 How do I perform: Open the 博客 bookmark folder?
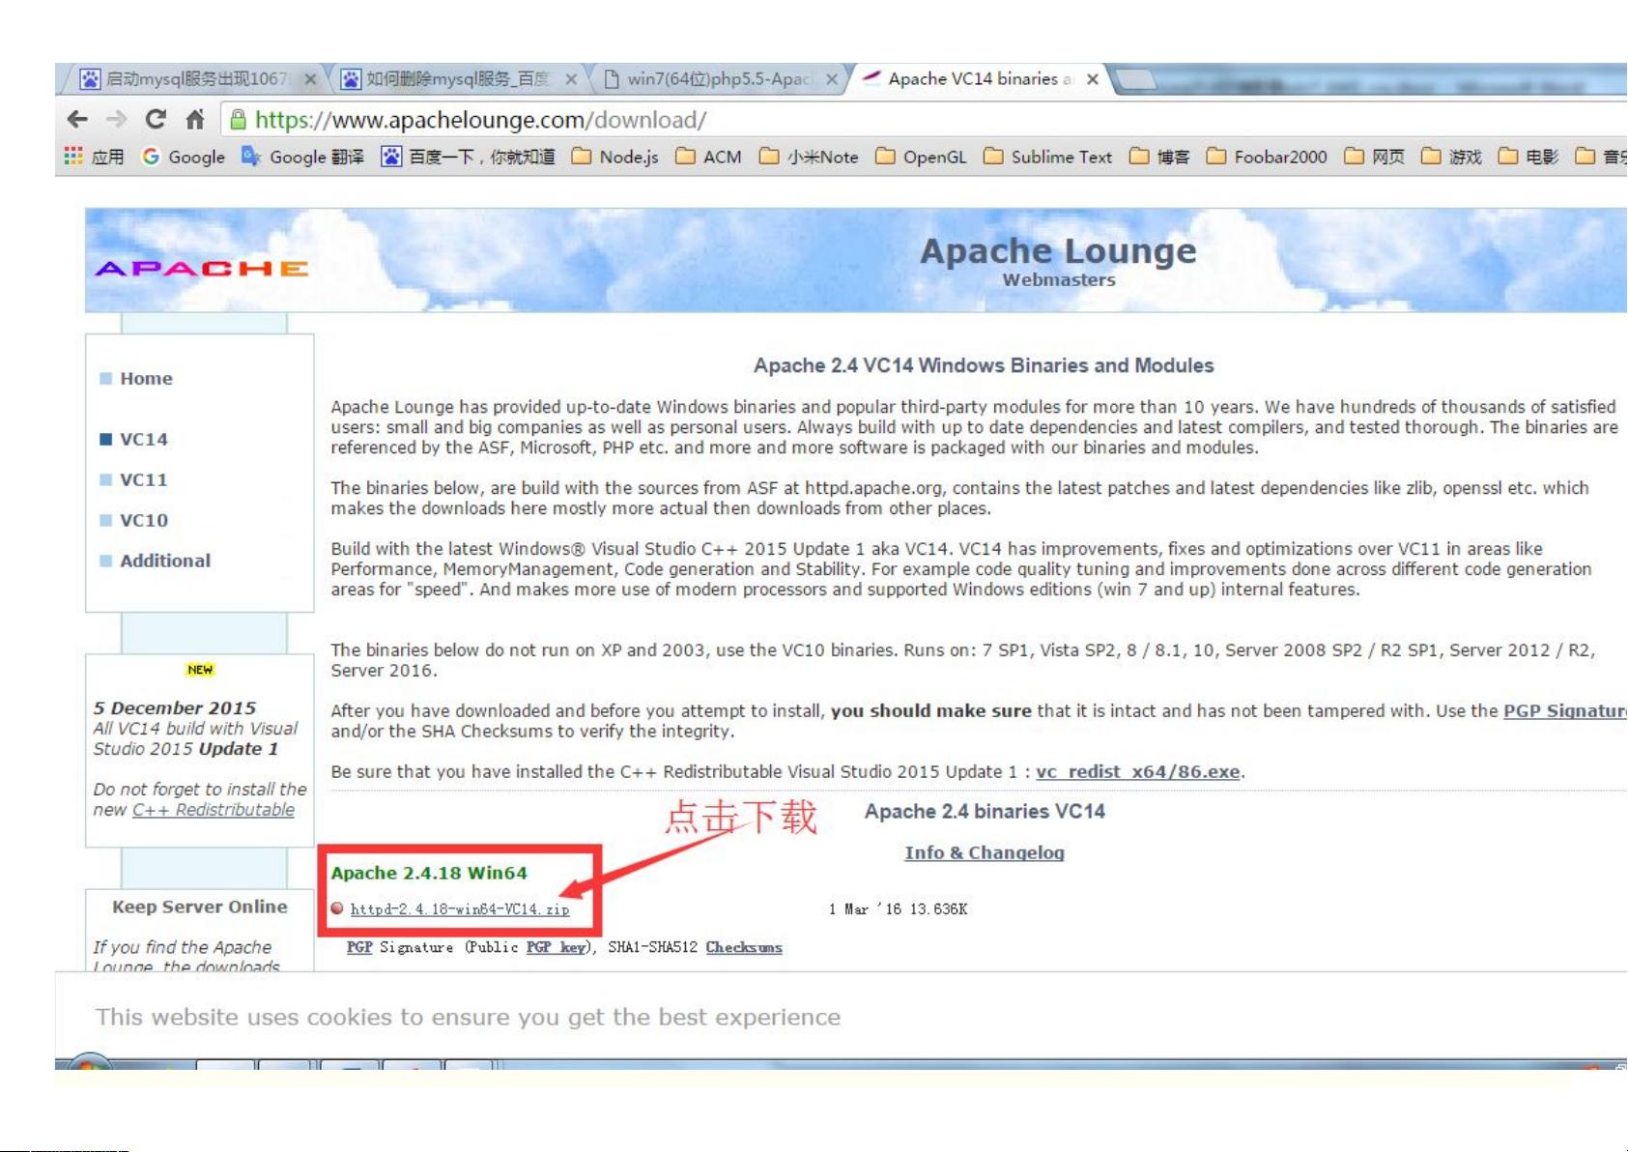[1159, 157]
